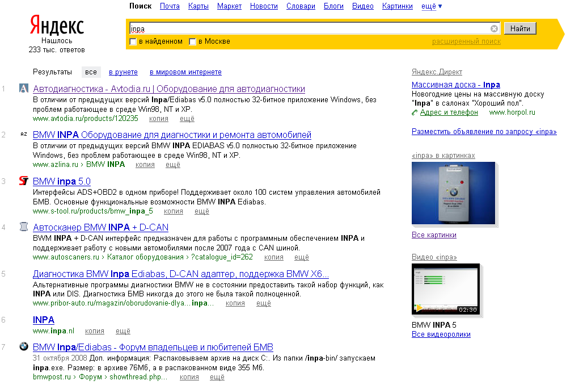The width and height of the screenshot is (566, 385).
Task: Open the Яндекс.Директ link
Action: click(x=437, y=72)
